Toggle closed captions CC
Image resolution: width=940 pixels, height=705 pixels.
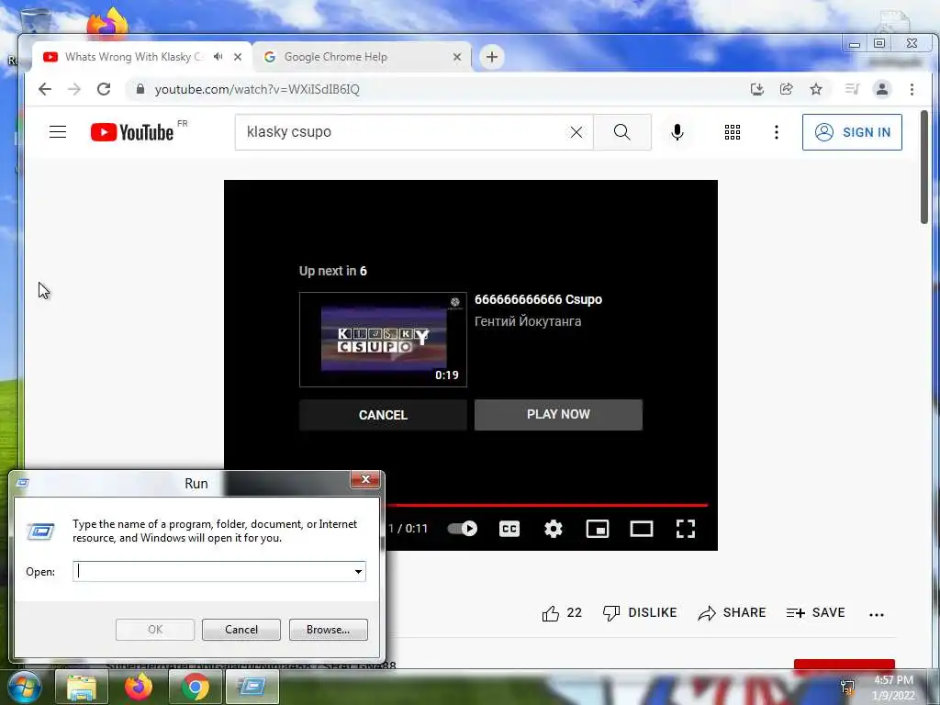pos(509,528)
